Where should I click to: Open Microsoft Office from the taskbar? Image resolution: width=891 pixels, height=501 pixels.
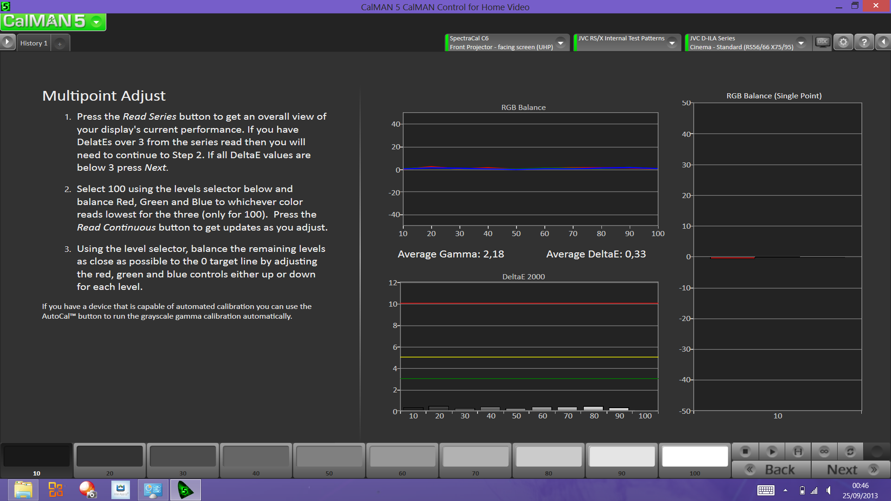pyautogui.click(x=56, y=490)
